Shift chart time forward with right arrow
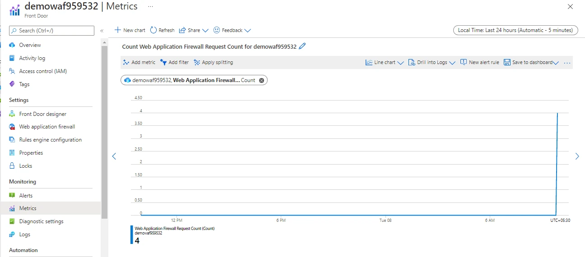This screenshot has height=257, width=585. click(577, 156)
